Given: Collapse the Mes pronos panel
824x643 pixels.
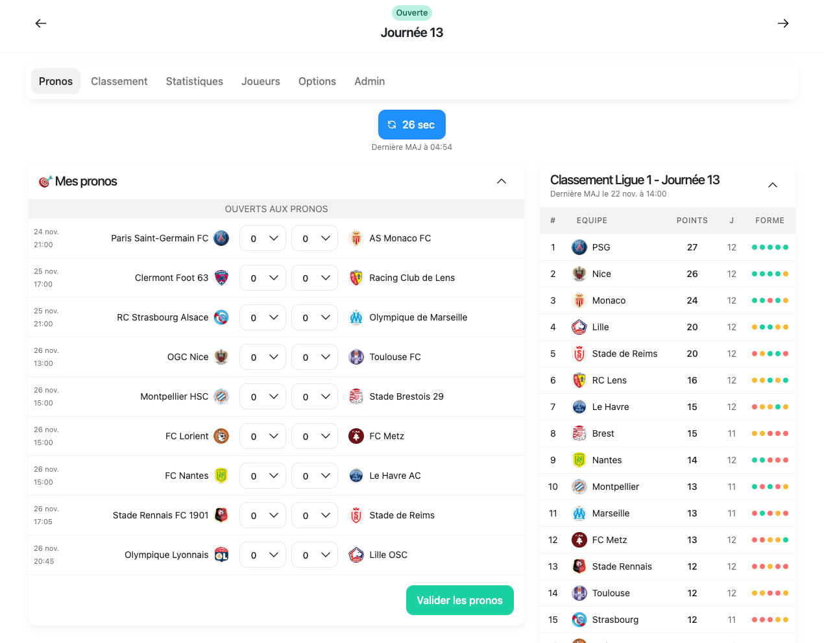Looking at the screenshot, I should click(502, 181).
